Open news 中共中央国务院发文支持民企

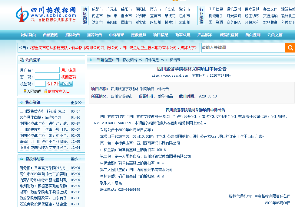43,148
